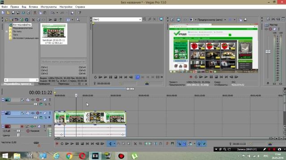
Task: Open project video properties in preview window
Action: 172,20
